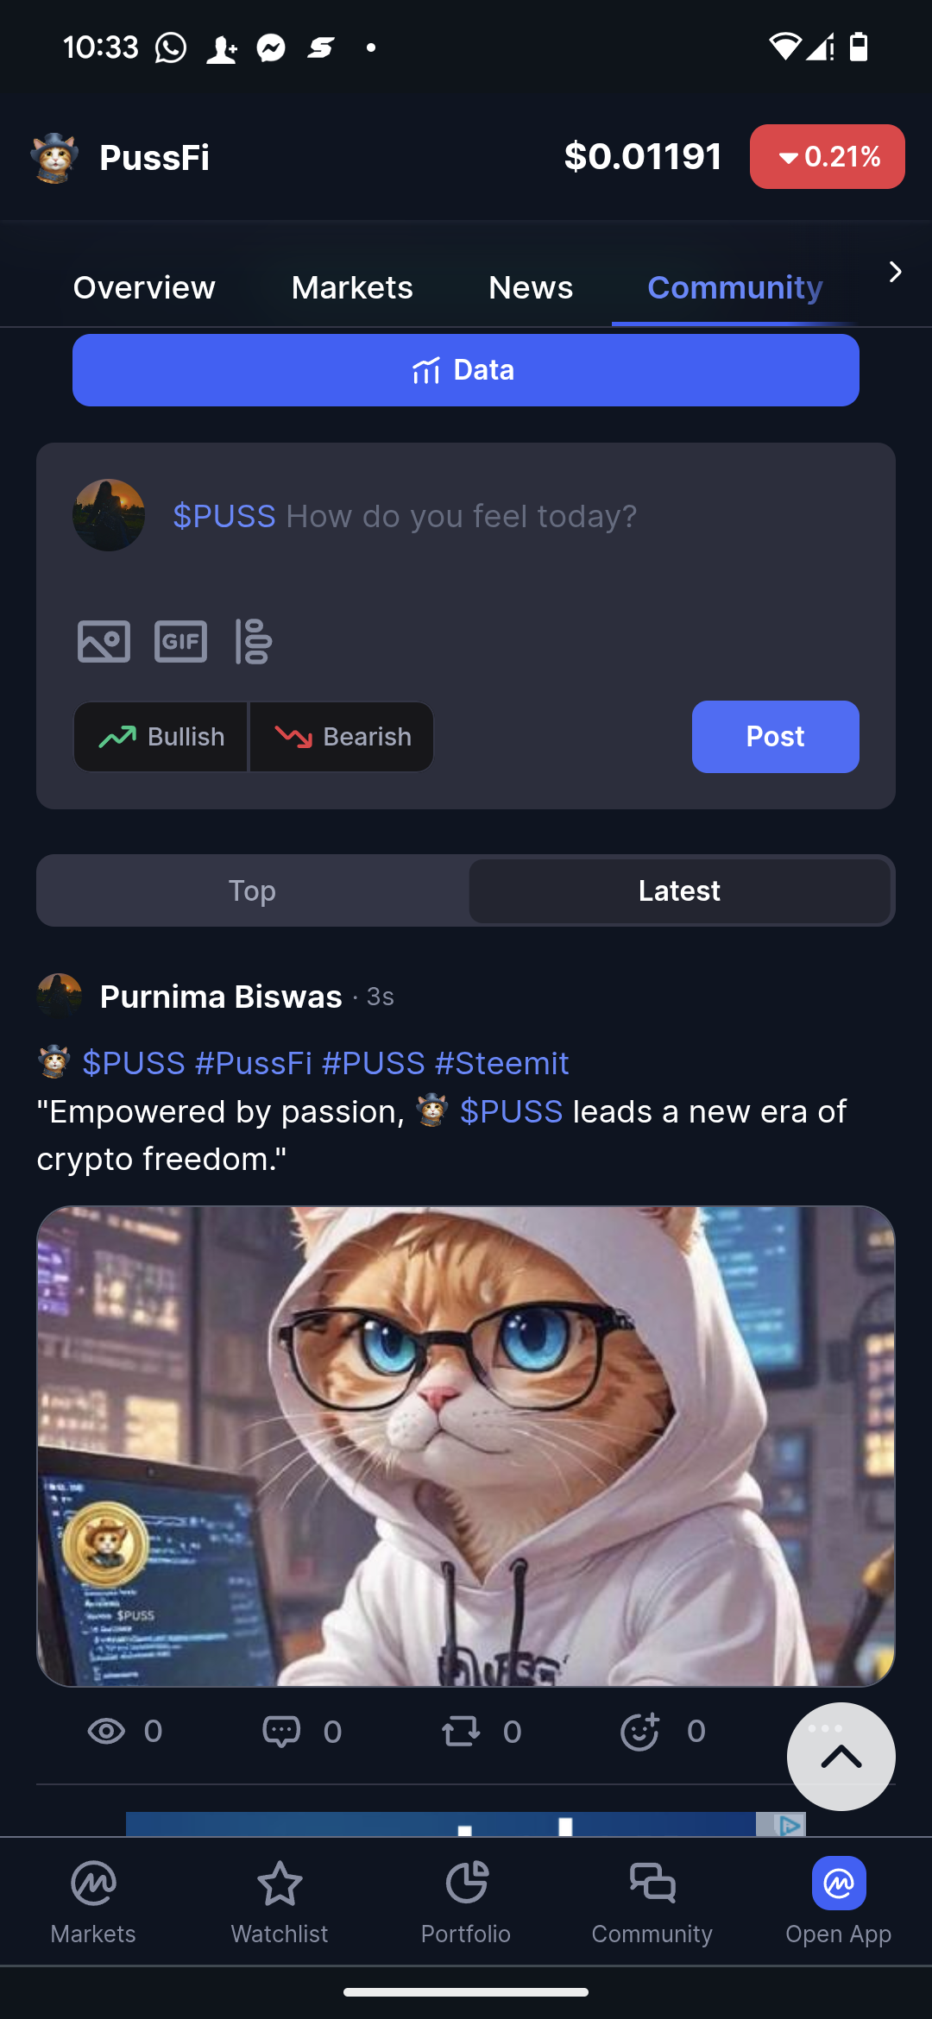
Task: Click the blue Post button
Action: coord(775,737)
